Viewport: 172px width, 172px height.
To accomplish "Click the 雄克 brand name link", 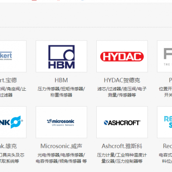I will [8, 146].
